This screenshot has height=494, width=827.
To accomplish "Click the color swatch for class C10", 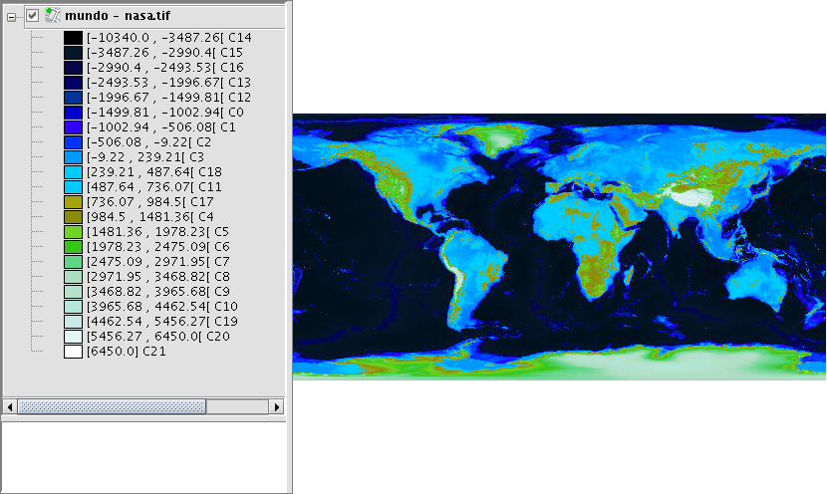I will tap(74, 307).
